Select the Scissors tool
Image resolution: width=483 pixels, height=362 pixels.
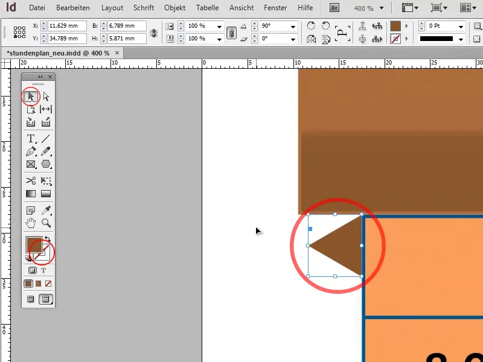[31, 180]
